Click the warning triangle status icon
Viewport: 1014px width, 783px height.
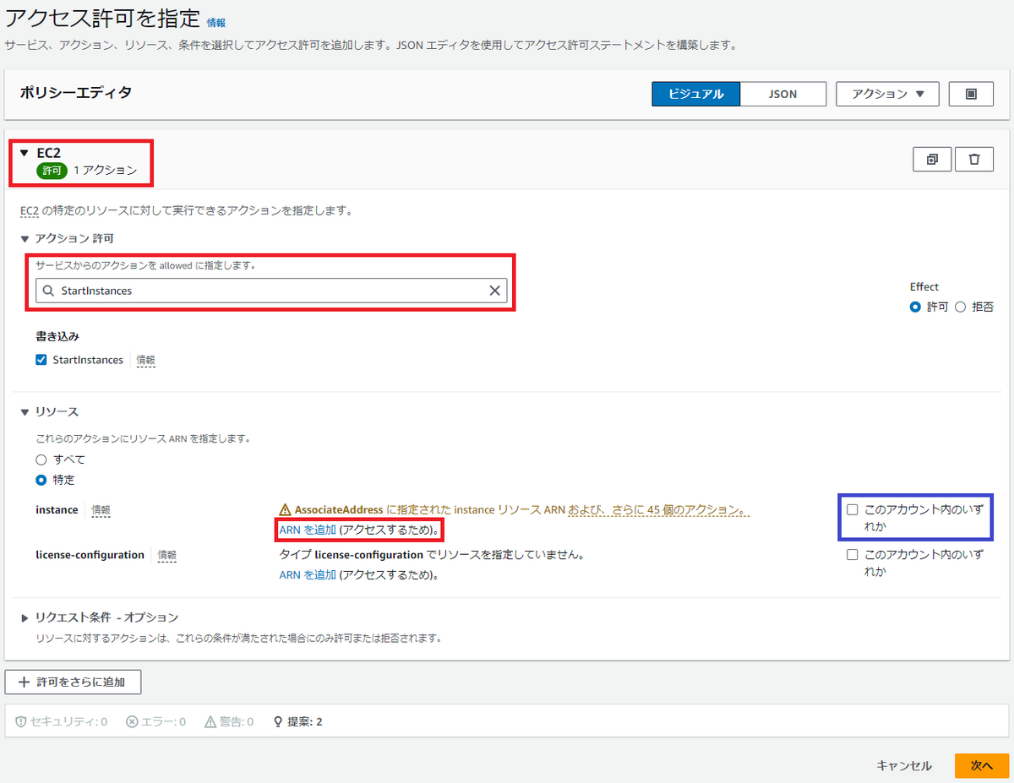(210, 721)
